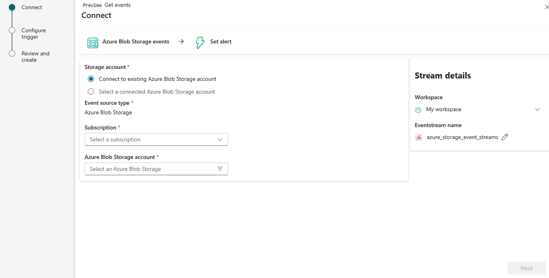Click the Azure Blob Storage events icon
Screen dimensions: 549x278
(x=93, y=43)
